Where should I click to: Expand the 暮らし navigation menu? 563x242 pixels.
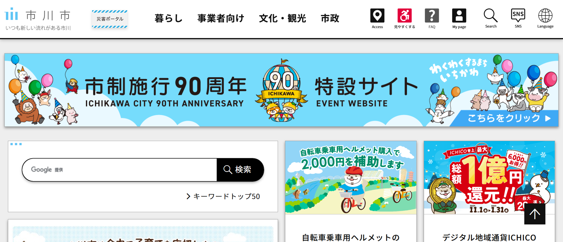pos(169,18)
